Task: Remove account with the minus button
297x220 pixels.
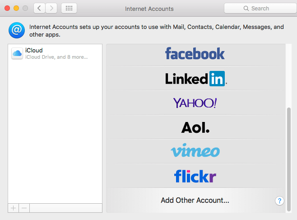Action: click(x=24, y=208)
